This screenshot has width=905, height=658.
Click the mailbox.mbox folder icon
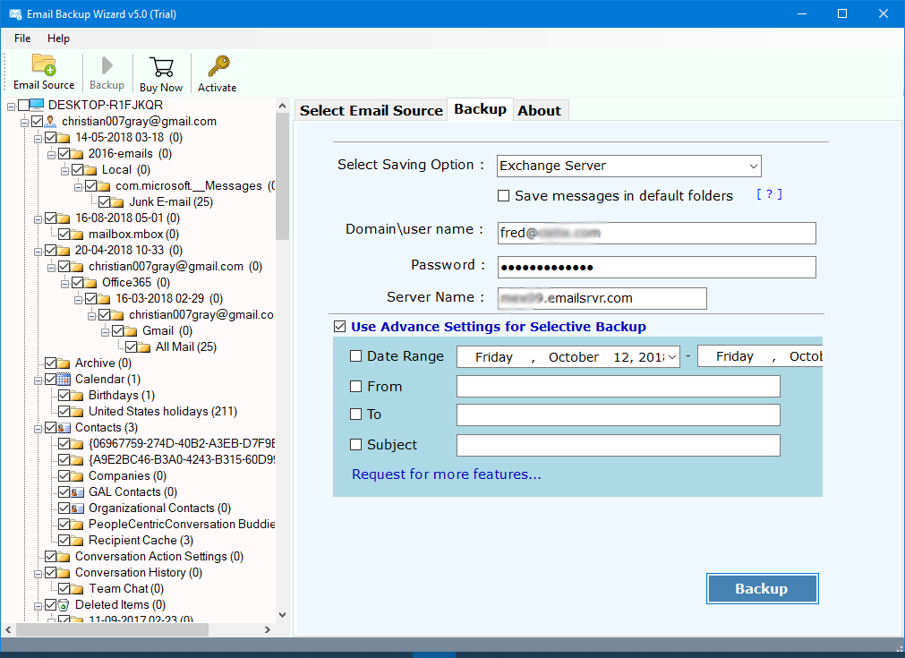pos(77,235)
